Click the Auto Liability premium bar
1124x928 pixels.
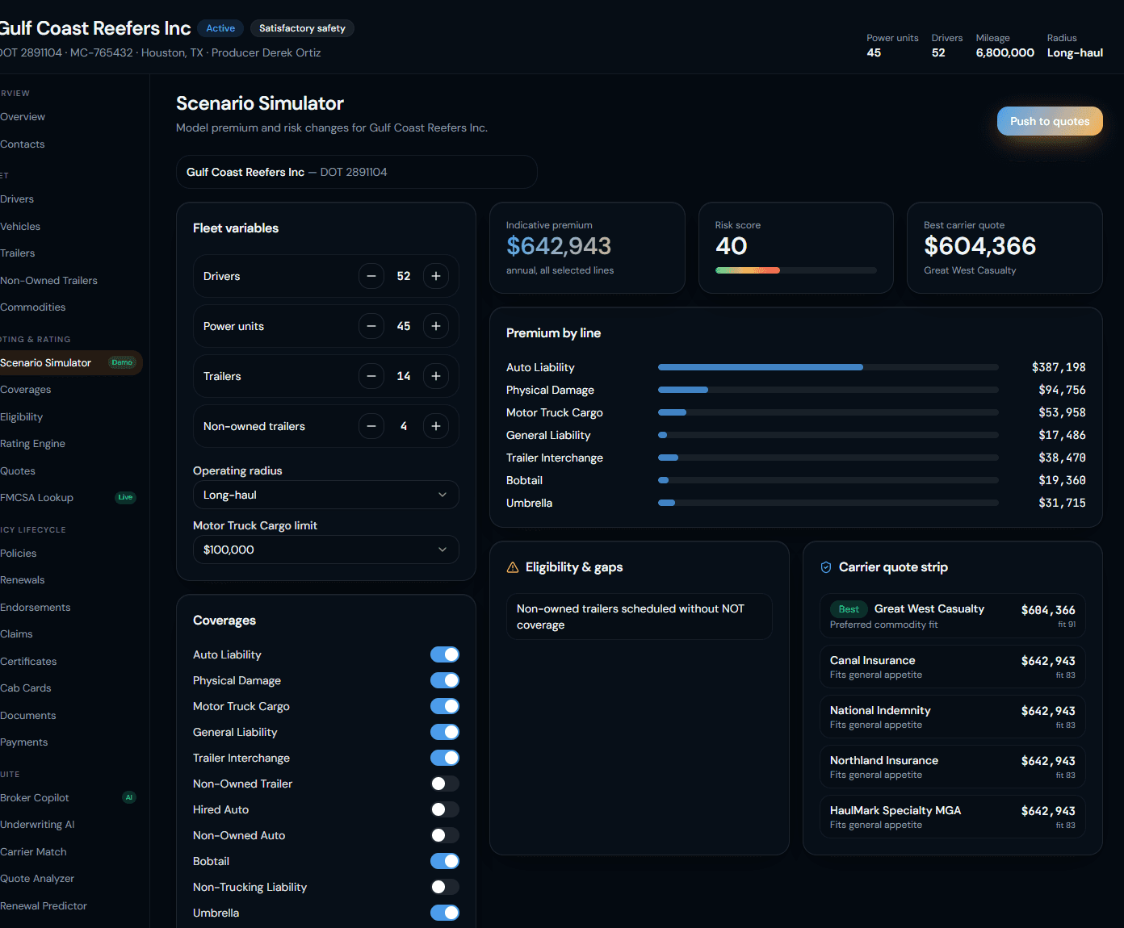(828, 367)
